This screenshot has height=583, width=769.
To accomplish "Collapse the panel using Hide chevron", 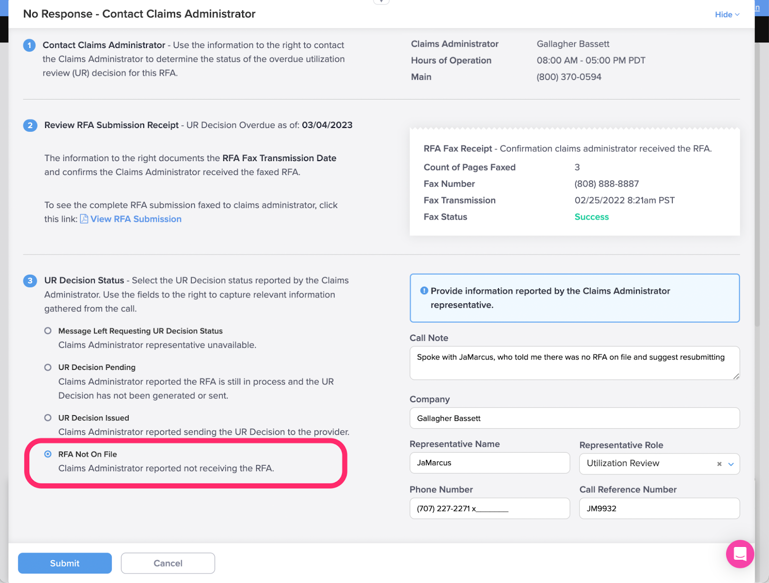I will [x=727, y=14].
